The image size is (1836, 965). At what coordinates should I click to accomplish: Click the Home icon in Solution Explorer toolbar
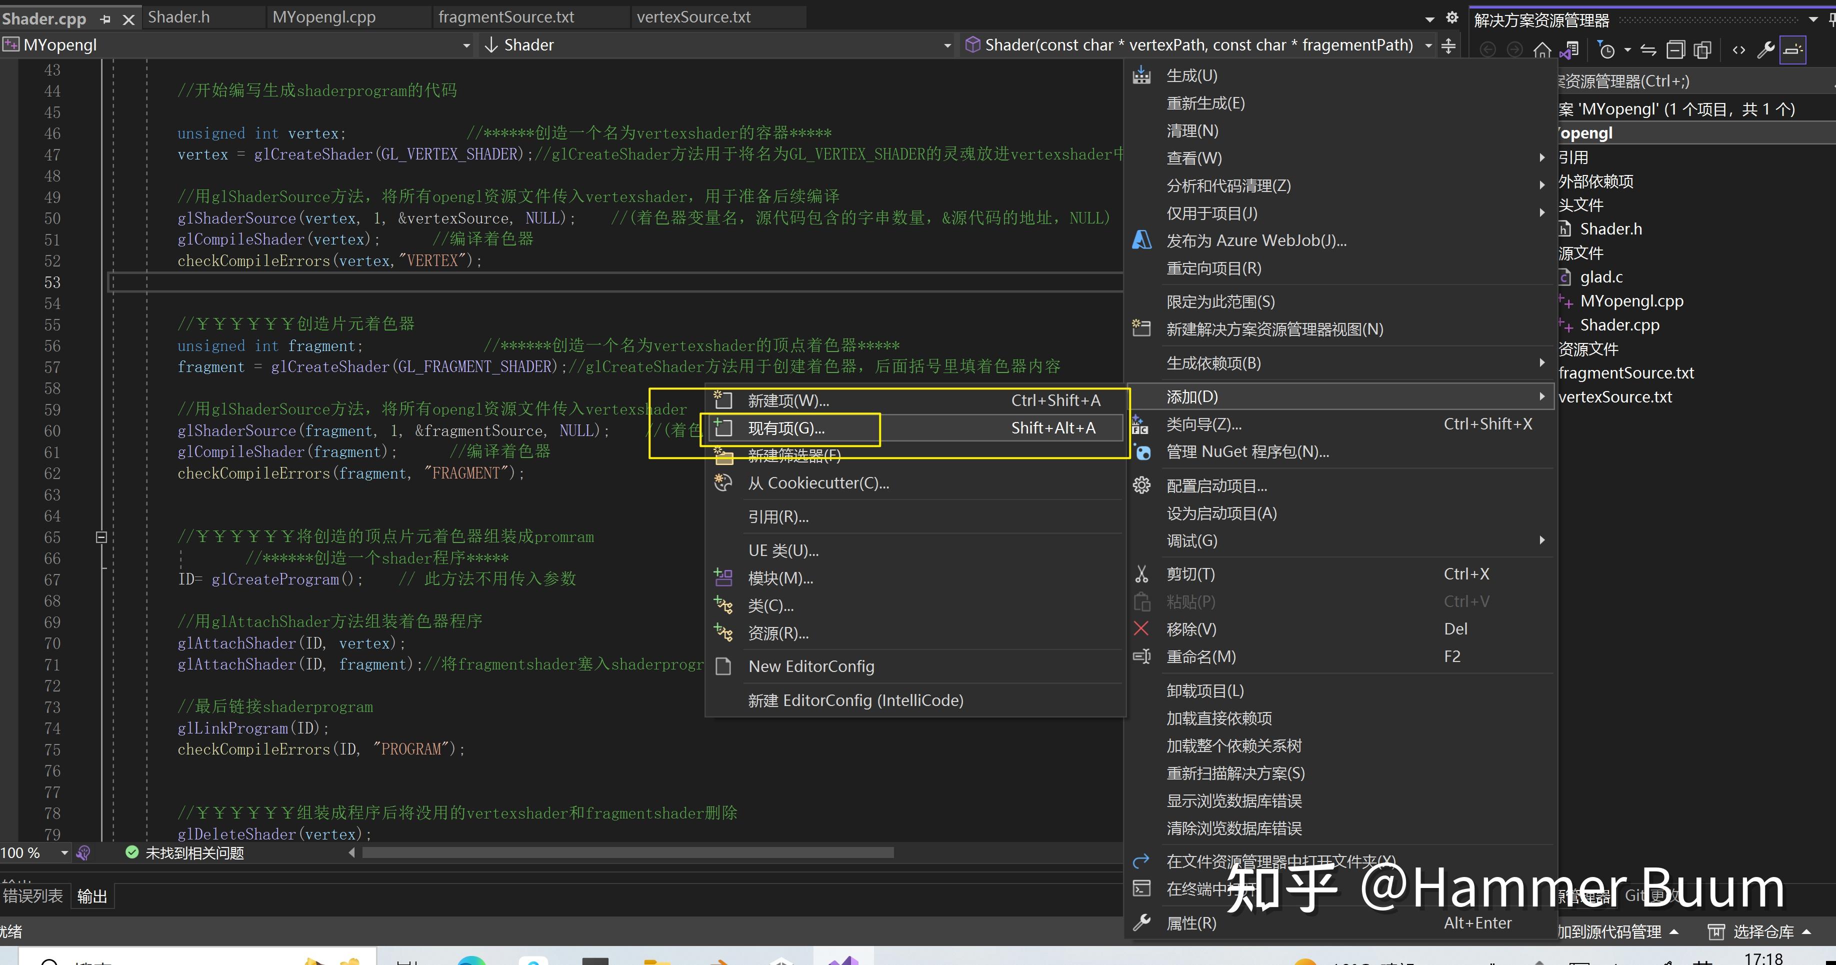coord(1543,50)
